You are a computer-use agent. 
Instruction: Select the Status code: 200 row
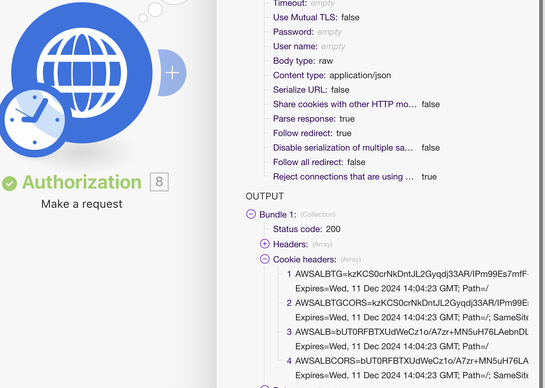pos(307,229)
